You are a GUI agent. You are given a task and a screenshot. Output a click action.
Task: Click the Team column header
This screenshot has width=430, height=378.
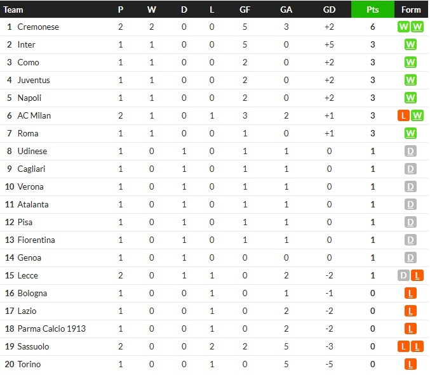click(x=13, y=10)
